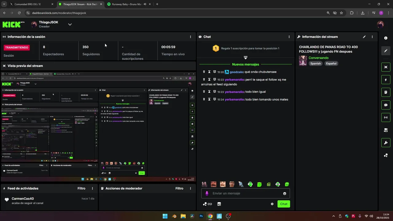The width and height of the screenshot is (393, 221).
Task: Click the Spanish tag
Action: pos(315,64)
